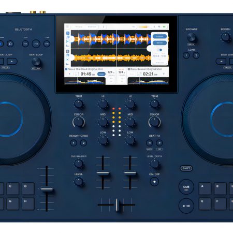
Task: Click the CUE/MASTER mix knob
Action: pyautogui.click(x=79, y=164)
